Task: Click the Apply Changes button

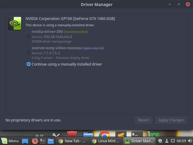Action: (x=171, y=120)
